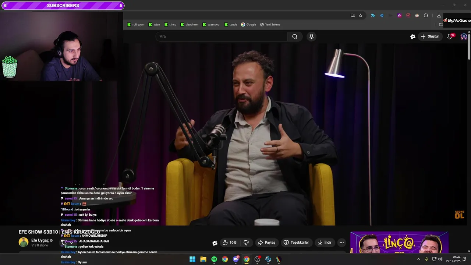471x265 pixels.
Task: Click the icon left of the like button
Action: click(215, 243)
